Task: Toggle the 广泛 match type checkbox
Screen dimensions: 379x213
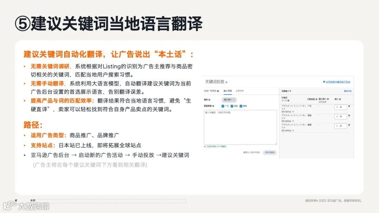Action: tap(223, 106)
